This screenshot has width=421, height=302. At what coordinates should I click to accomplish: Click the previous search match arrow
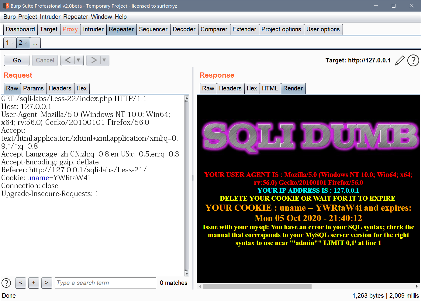click(x=20, y=283)
